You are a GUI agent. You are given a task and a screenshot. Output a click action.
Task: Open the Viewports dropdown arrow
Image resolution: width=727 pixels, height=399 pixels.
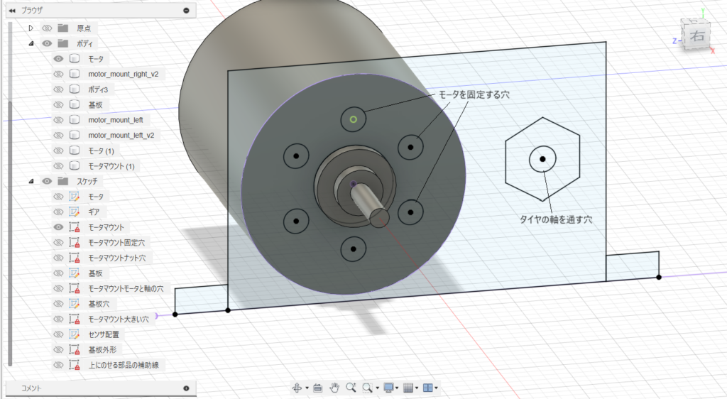(x=437, y=388)
